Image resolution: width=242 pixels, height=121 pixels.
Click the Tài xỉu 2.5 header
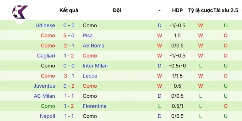tap(226, 10)
